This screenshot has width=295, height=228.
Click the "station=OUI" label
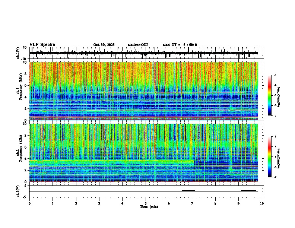pyautogui.click(x=138, y=45)
